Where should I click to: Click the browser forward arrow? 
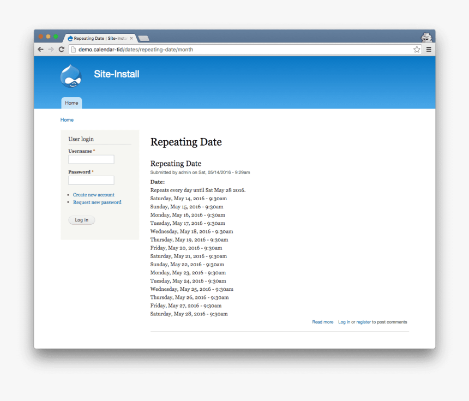51,50
